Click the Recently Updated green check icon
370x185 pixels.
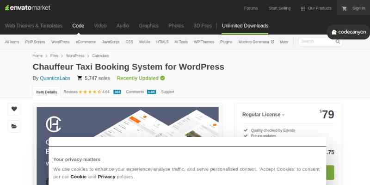162,78
